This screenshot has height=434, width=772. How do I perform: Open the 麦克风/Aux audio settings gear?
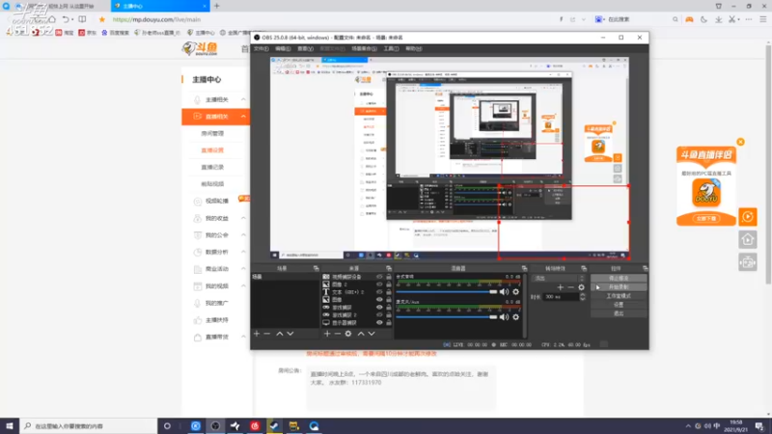coord(515,317)
